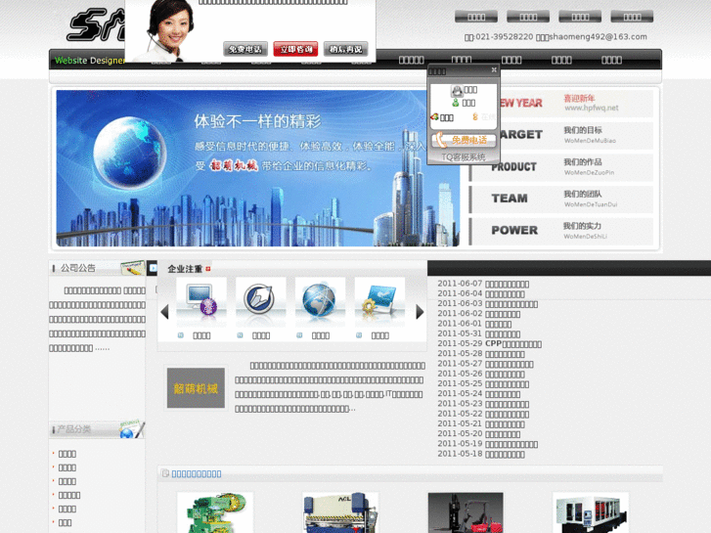Open the PRODUCT 我们的作品 panel
Viewport: 711px width, 533px height.
(x=562, y=167)
